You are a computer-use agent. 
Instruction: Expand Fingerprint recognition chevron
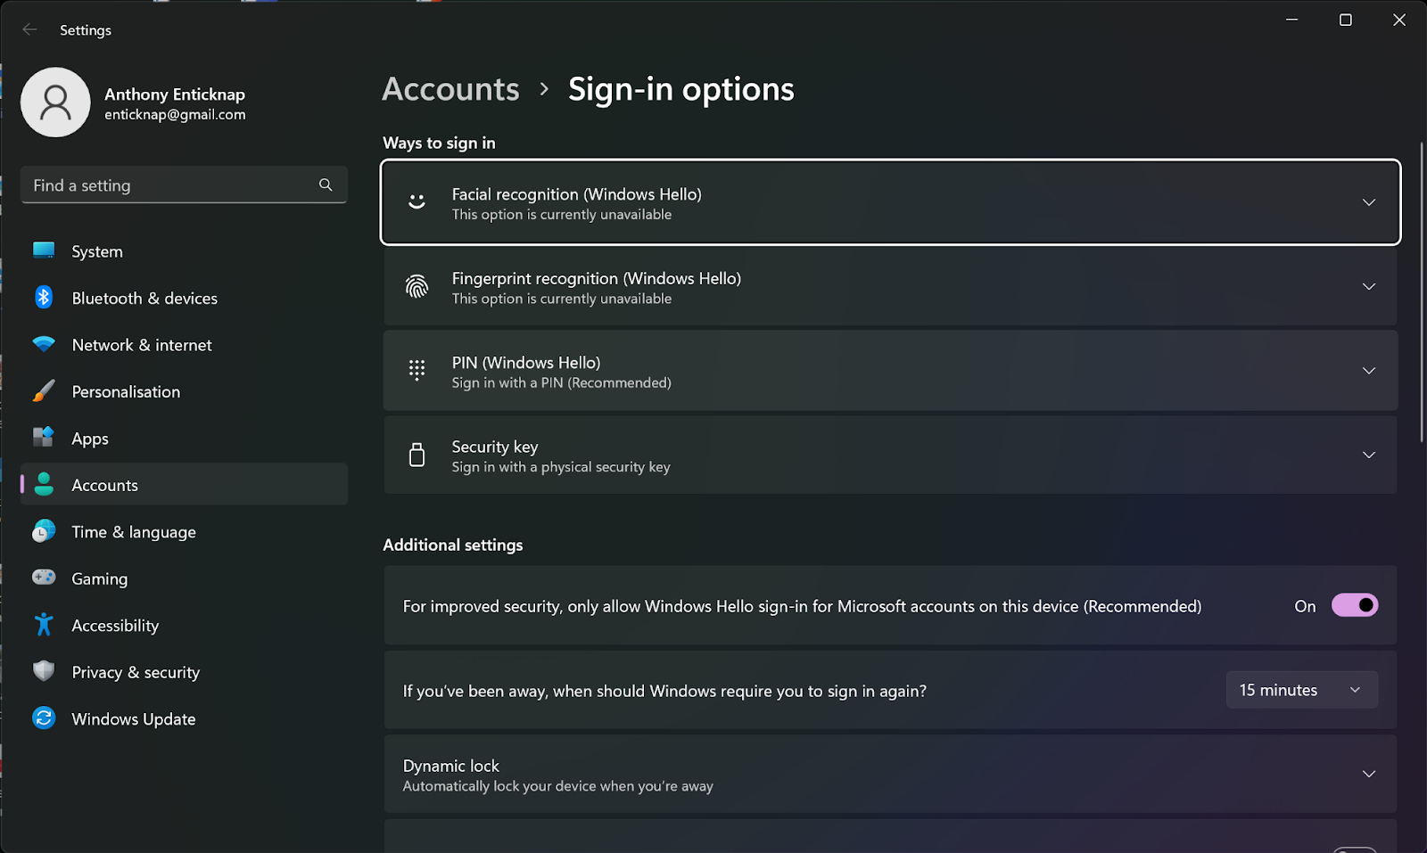coord(1369,286)
